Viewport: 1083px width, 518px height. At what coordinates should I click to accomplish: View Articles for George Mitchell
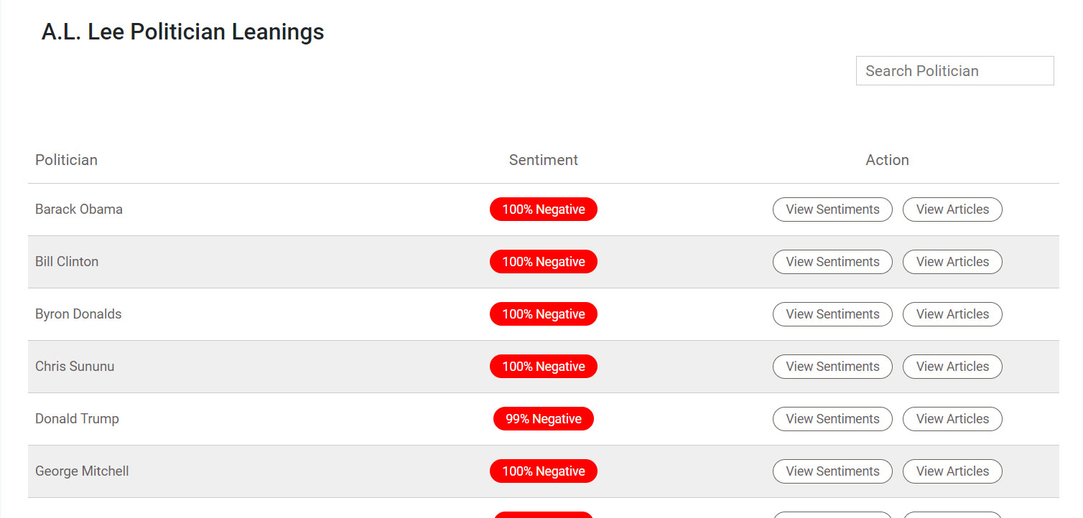952,471
